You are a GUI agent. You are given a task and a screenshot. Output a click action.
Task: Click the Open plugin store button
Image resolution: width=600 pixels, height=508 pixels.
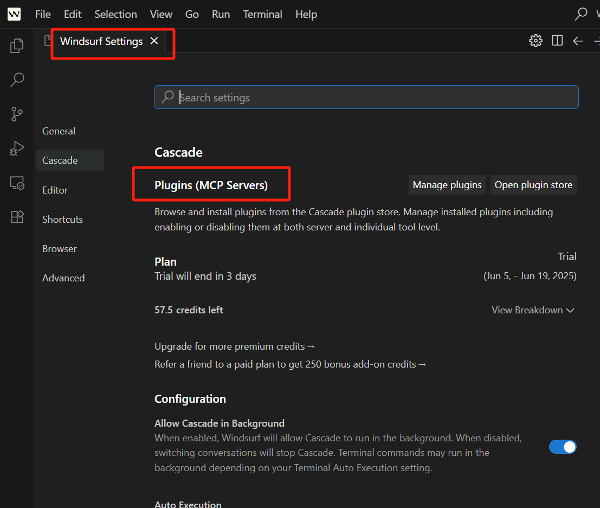[x=533, y=185]
